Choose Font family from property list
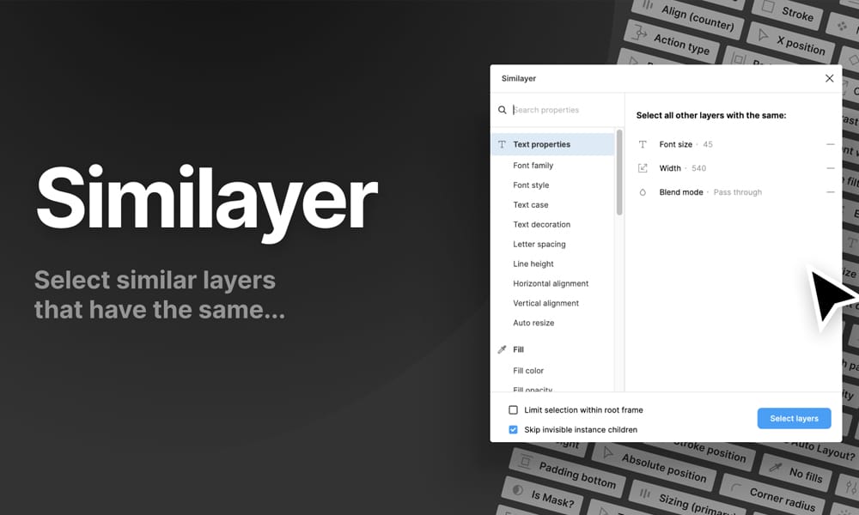The height and width of the screenshot is (515, 859). point(533,166)
